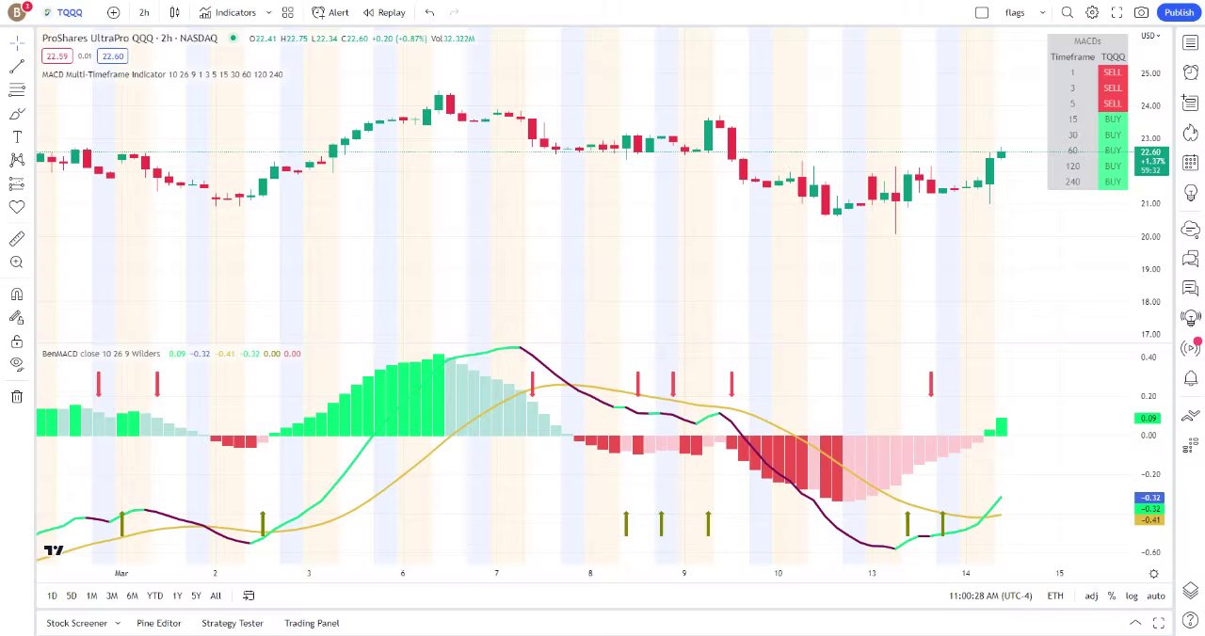Toggle the log scale option
Screen dimensions: 1205x636
(x=1131, y=596)
